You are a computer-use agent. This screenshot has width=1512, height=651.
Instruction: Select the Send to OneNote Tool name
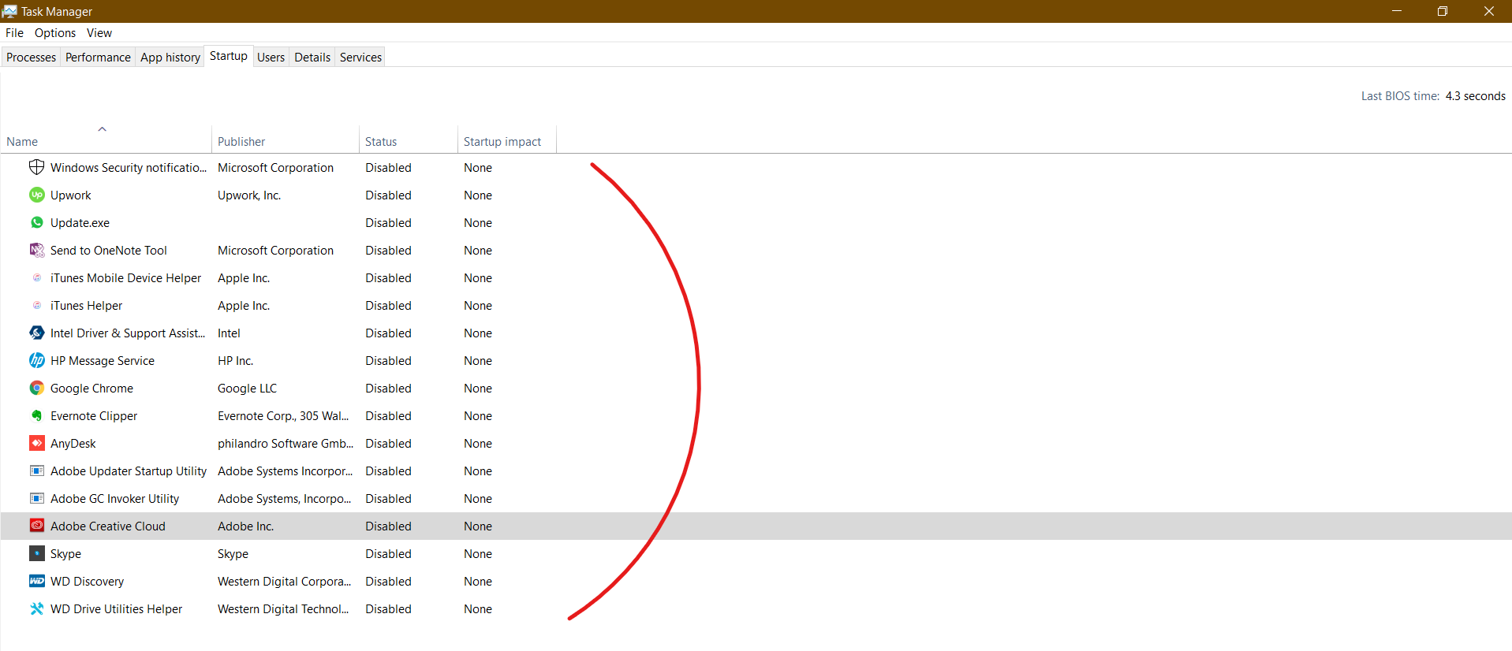tap(109, 250)
